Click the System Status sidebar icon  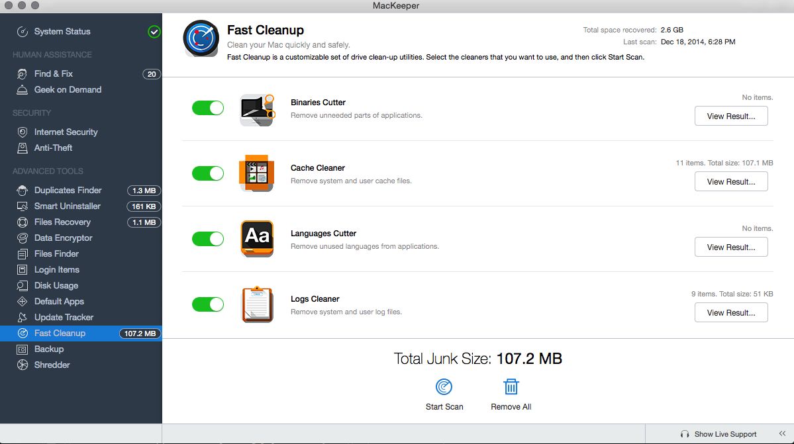(23, 32)
